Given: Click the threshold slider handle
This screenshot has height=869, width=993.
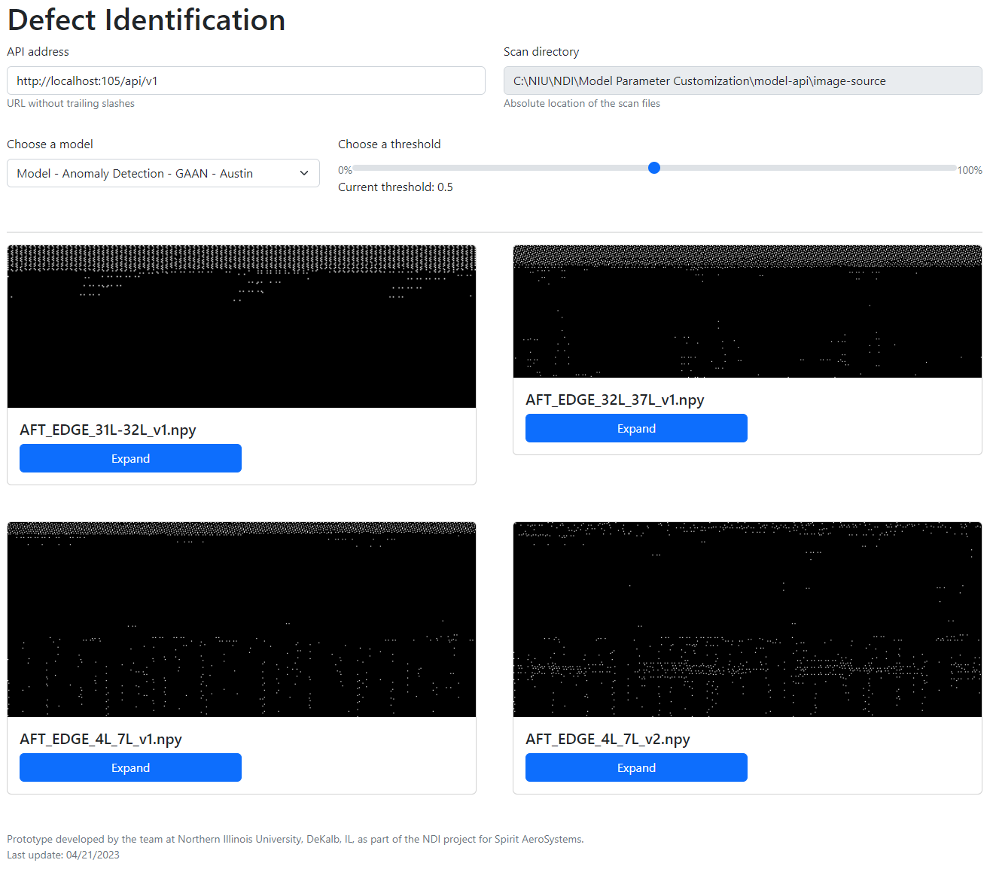Looking at the screenshot, I should point(654,168).
